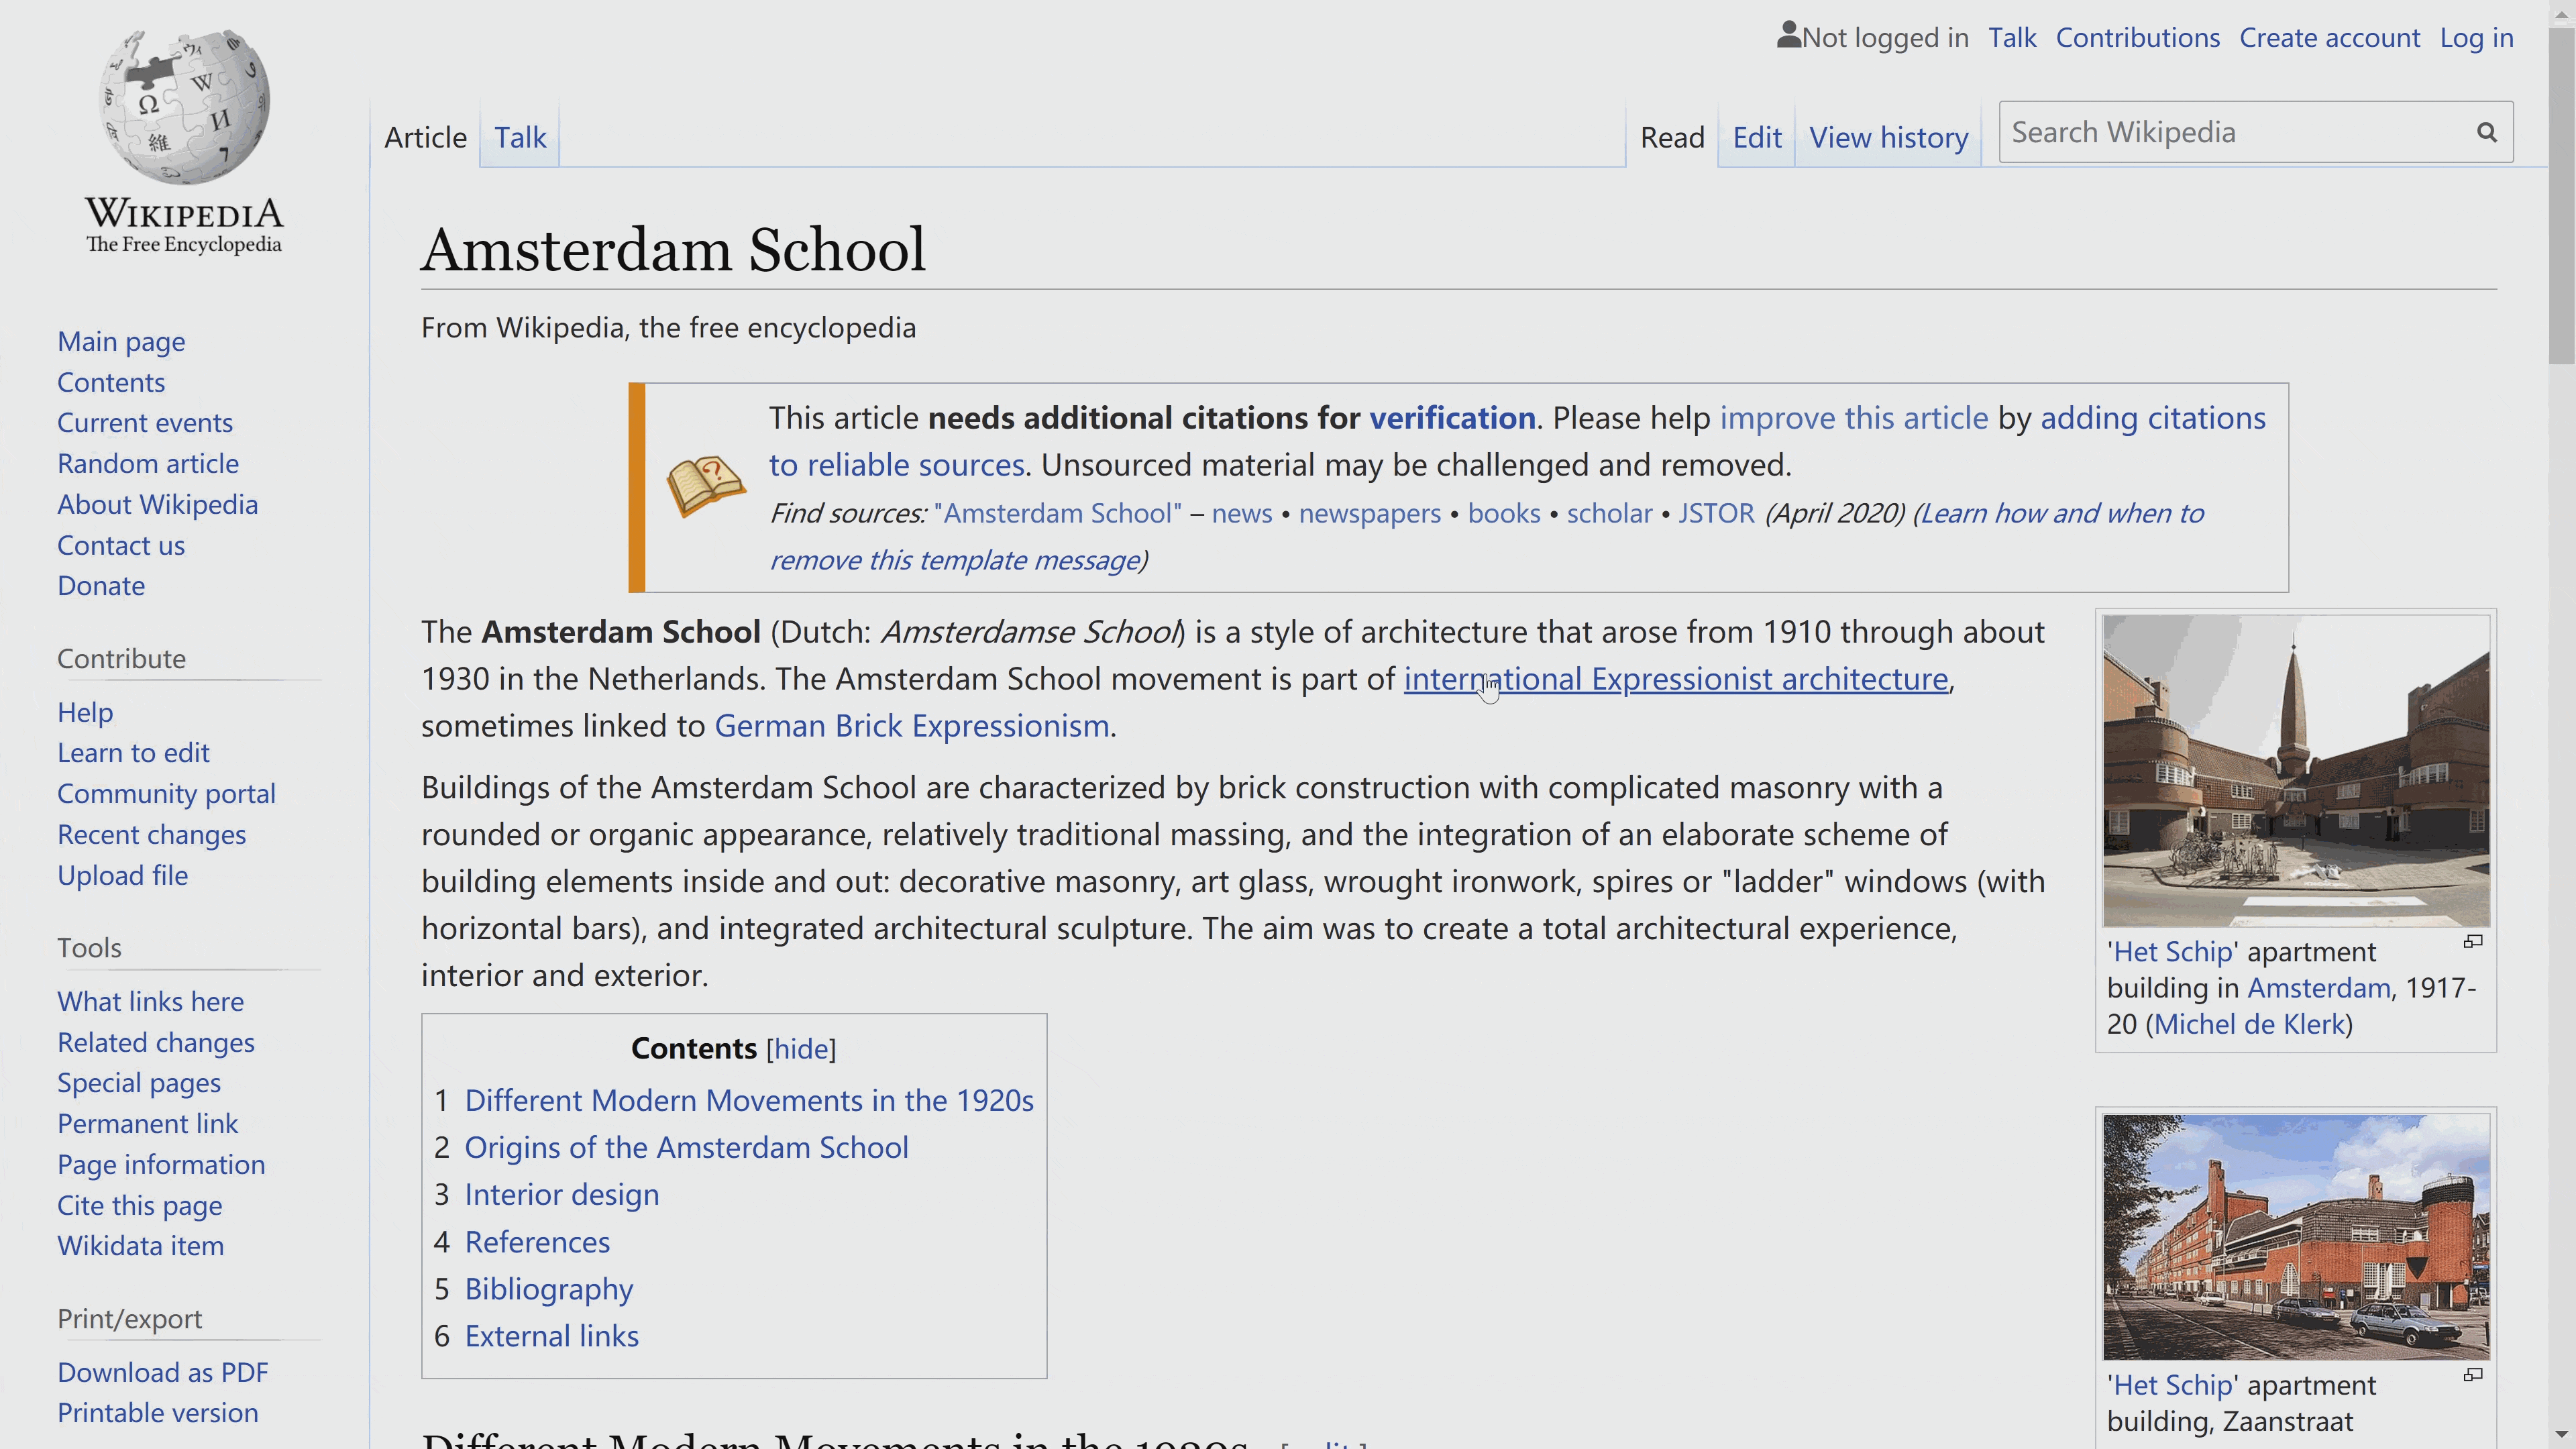The height and width of the screenshot is (1449, 2576).
Task: Go to Main page in the sidebar
Action: pos(121,342)
